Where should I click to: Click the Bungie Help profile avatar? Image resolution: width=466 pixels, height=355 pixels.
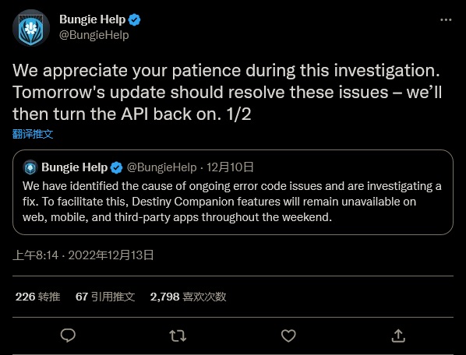pyautogui.click(x=31, y=28)
